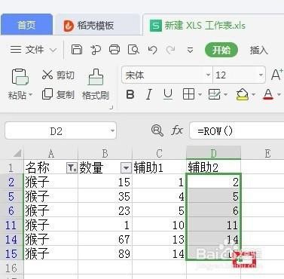
Task: Click 辅助1 cell with value 13
Action: (x=159, y=239)
